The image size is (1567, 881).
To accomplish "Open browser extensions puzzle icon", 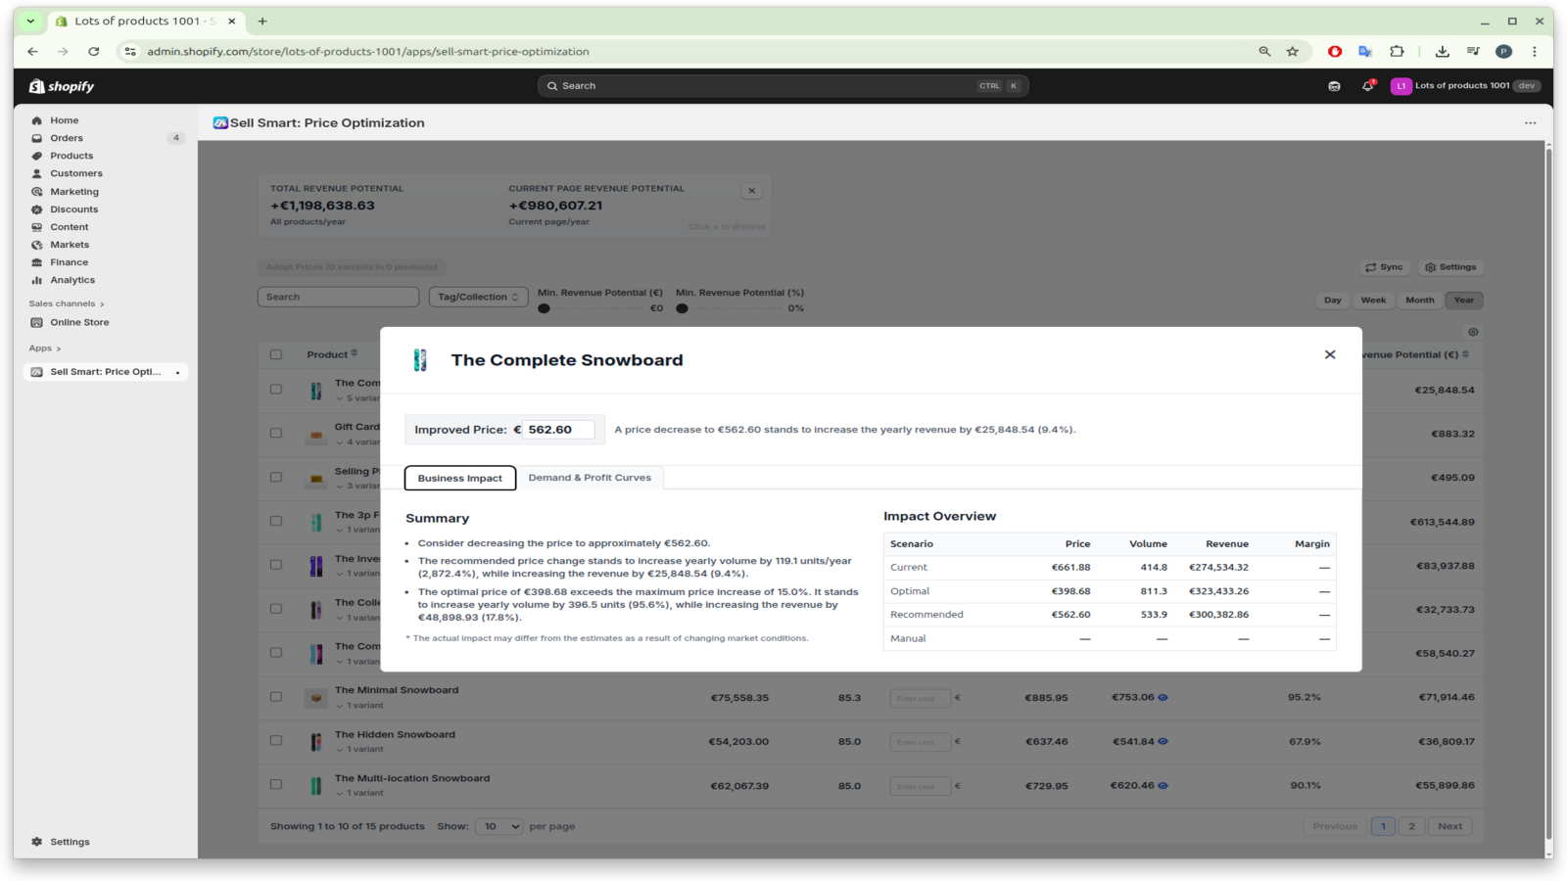I will 1397,52.
